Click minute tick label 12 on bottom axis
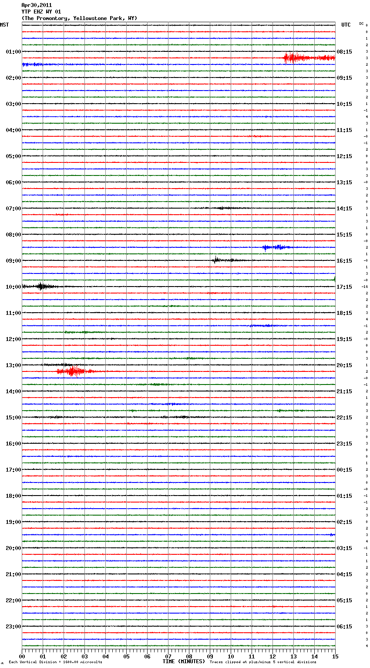 272,656
